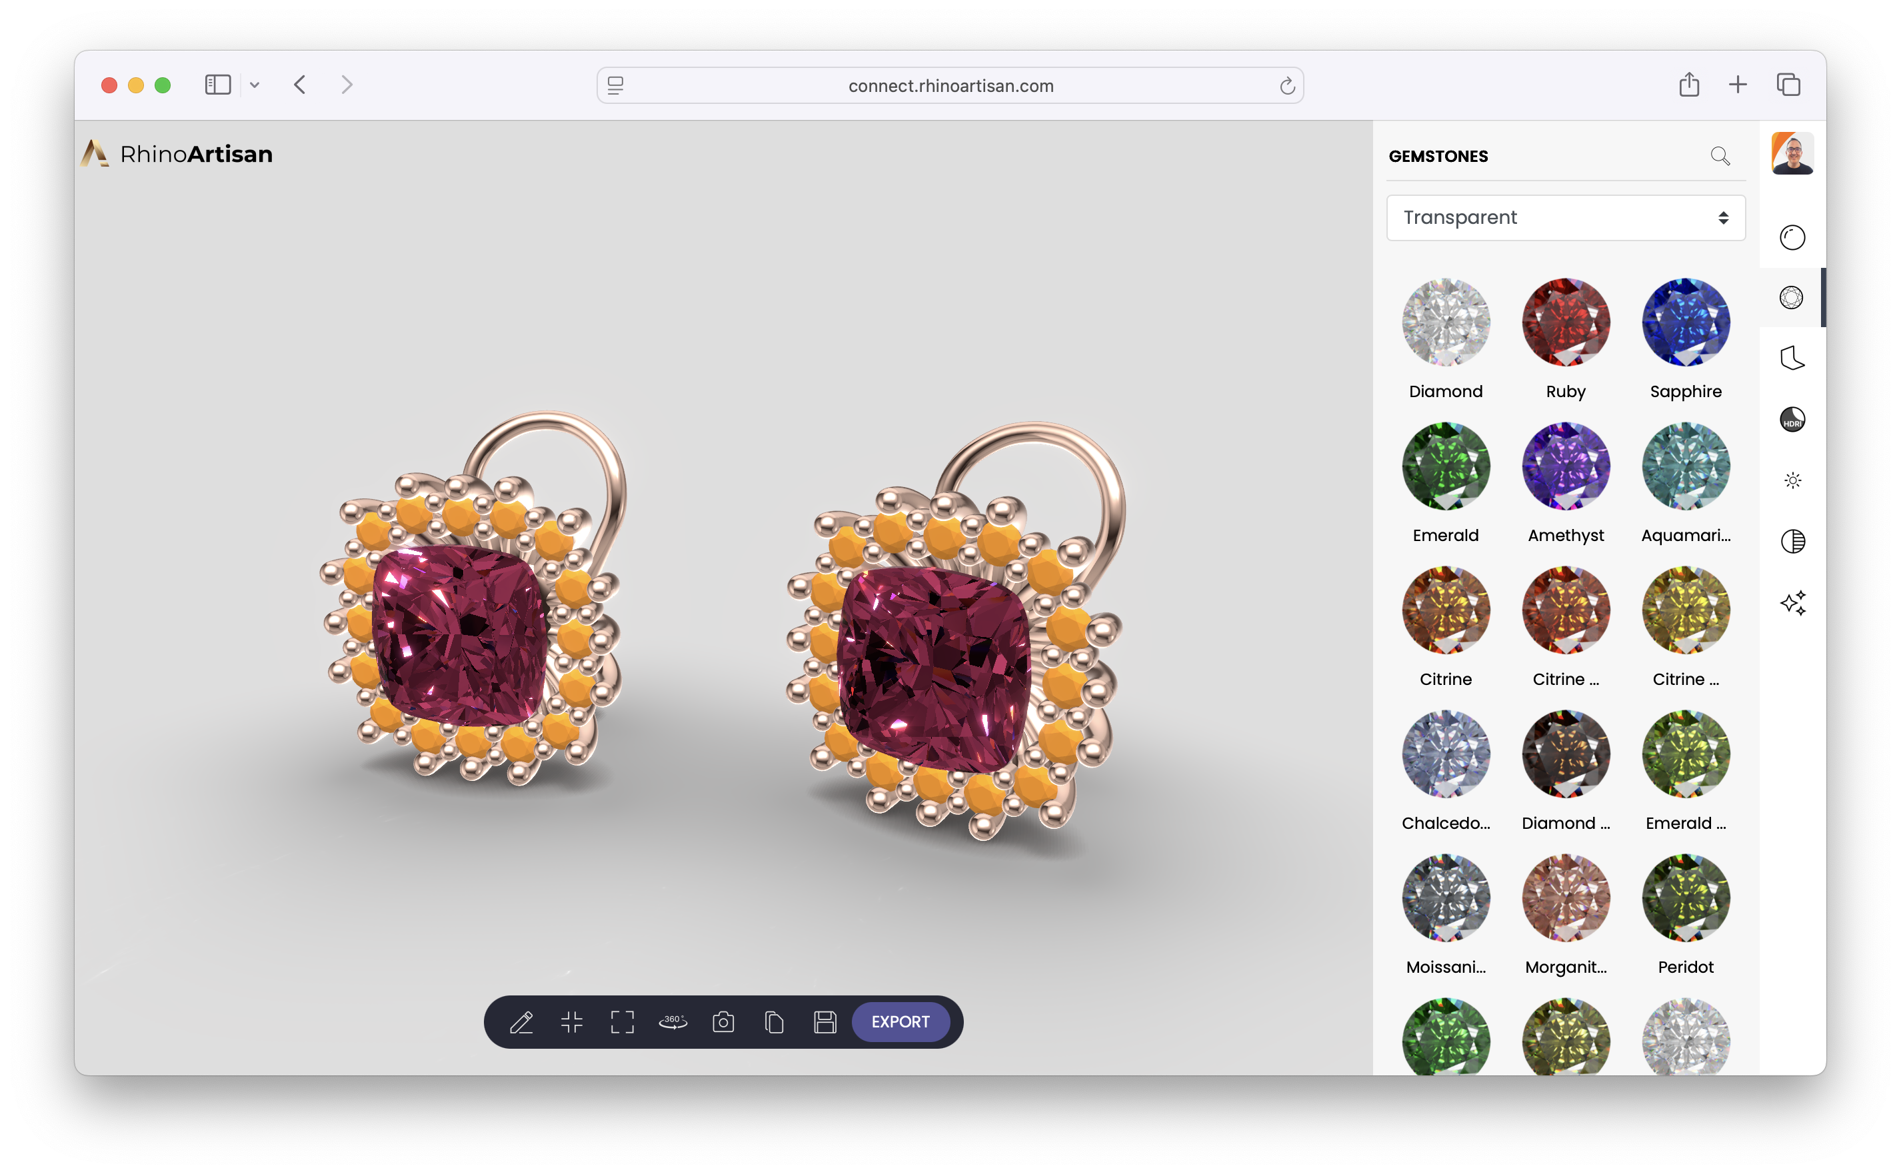
Task: Click the save floppy disk icon
Action: tap(825, 1022)
